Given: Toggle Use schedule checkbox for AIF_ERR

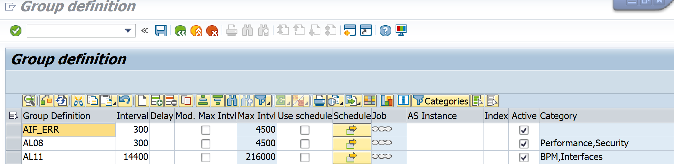Looking at the screenshot, I should (x=305, y=130).
